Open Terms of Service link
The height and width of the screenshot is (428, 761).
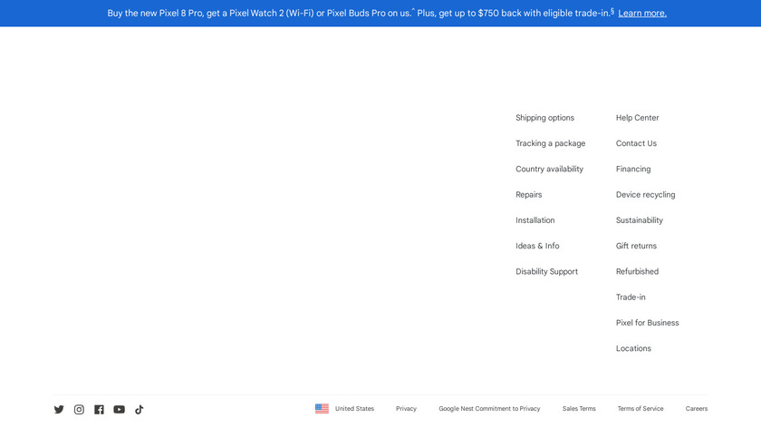click(641, 409)
